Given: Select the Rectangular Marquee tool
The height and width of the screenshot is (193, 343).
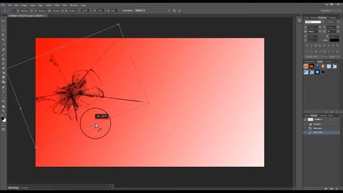Looking at the screenshot, I should coord(3,26).
